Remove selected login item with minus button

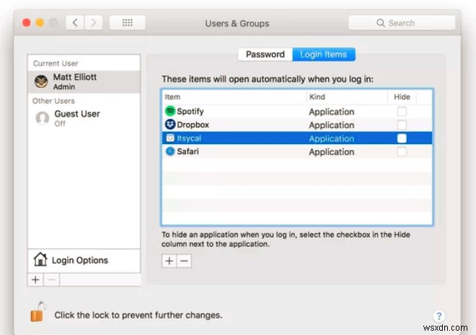(184, 261)
